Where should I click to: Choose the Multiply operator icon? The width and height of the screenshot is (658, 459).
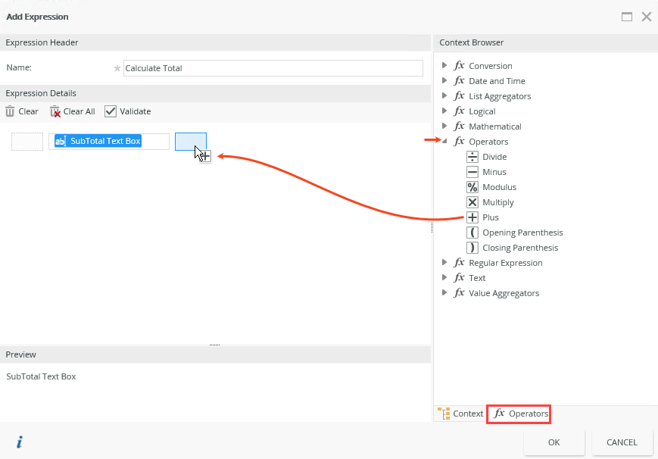tap(472, 202)
